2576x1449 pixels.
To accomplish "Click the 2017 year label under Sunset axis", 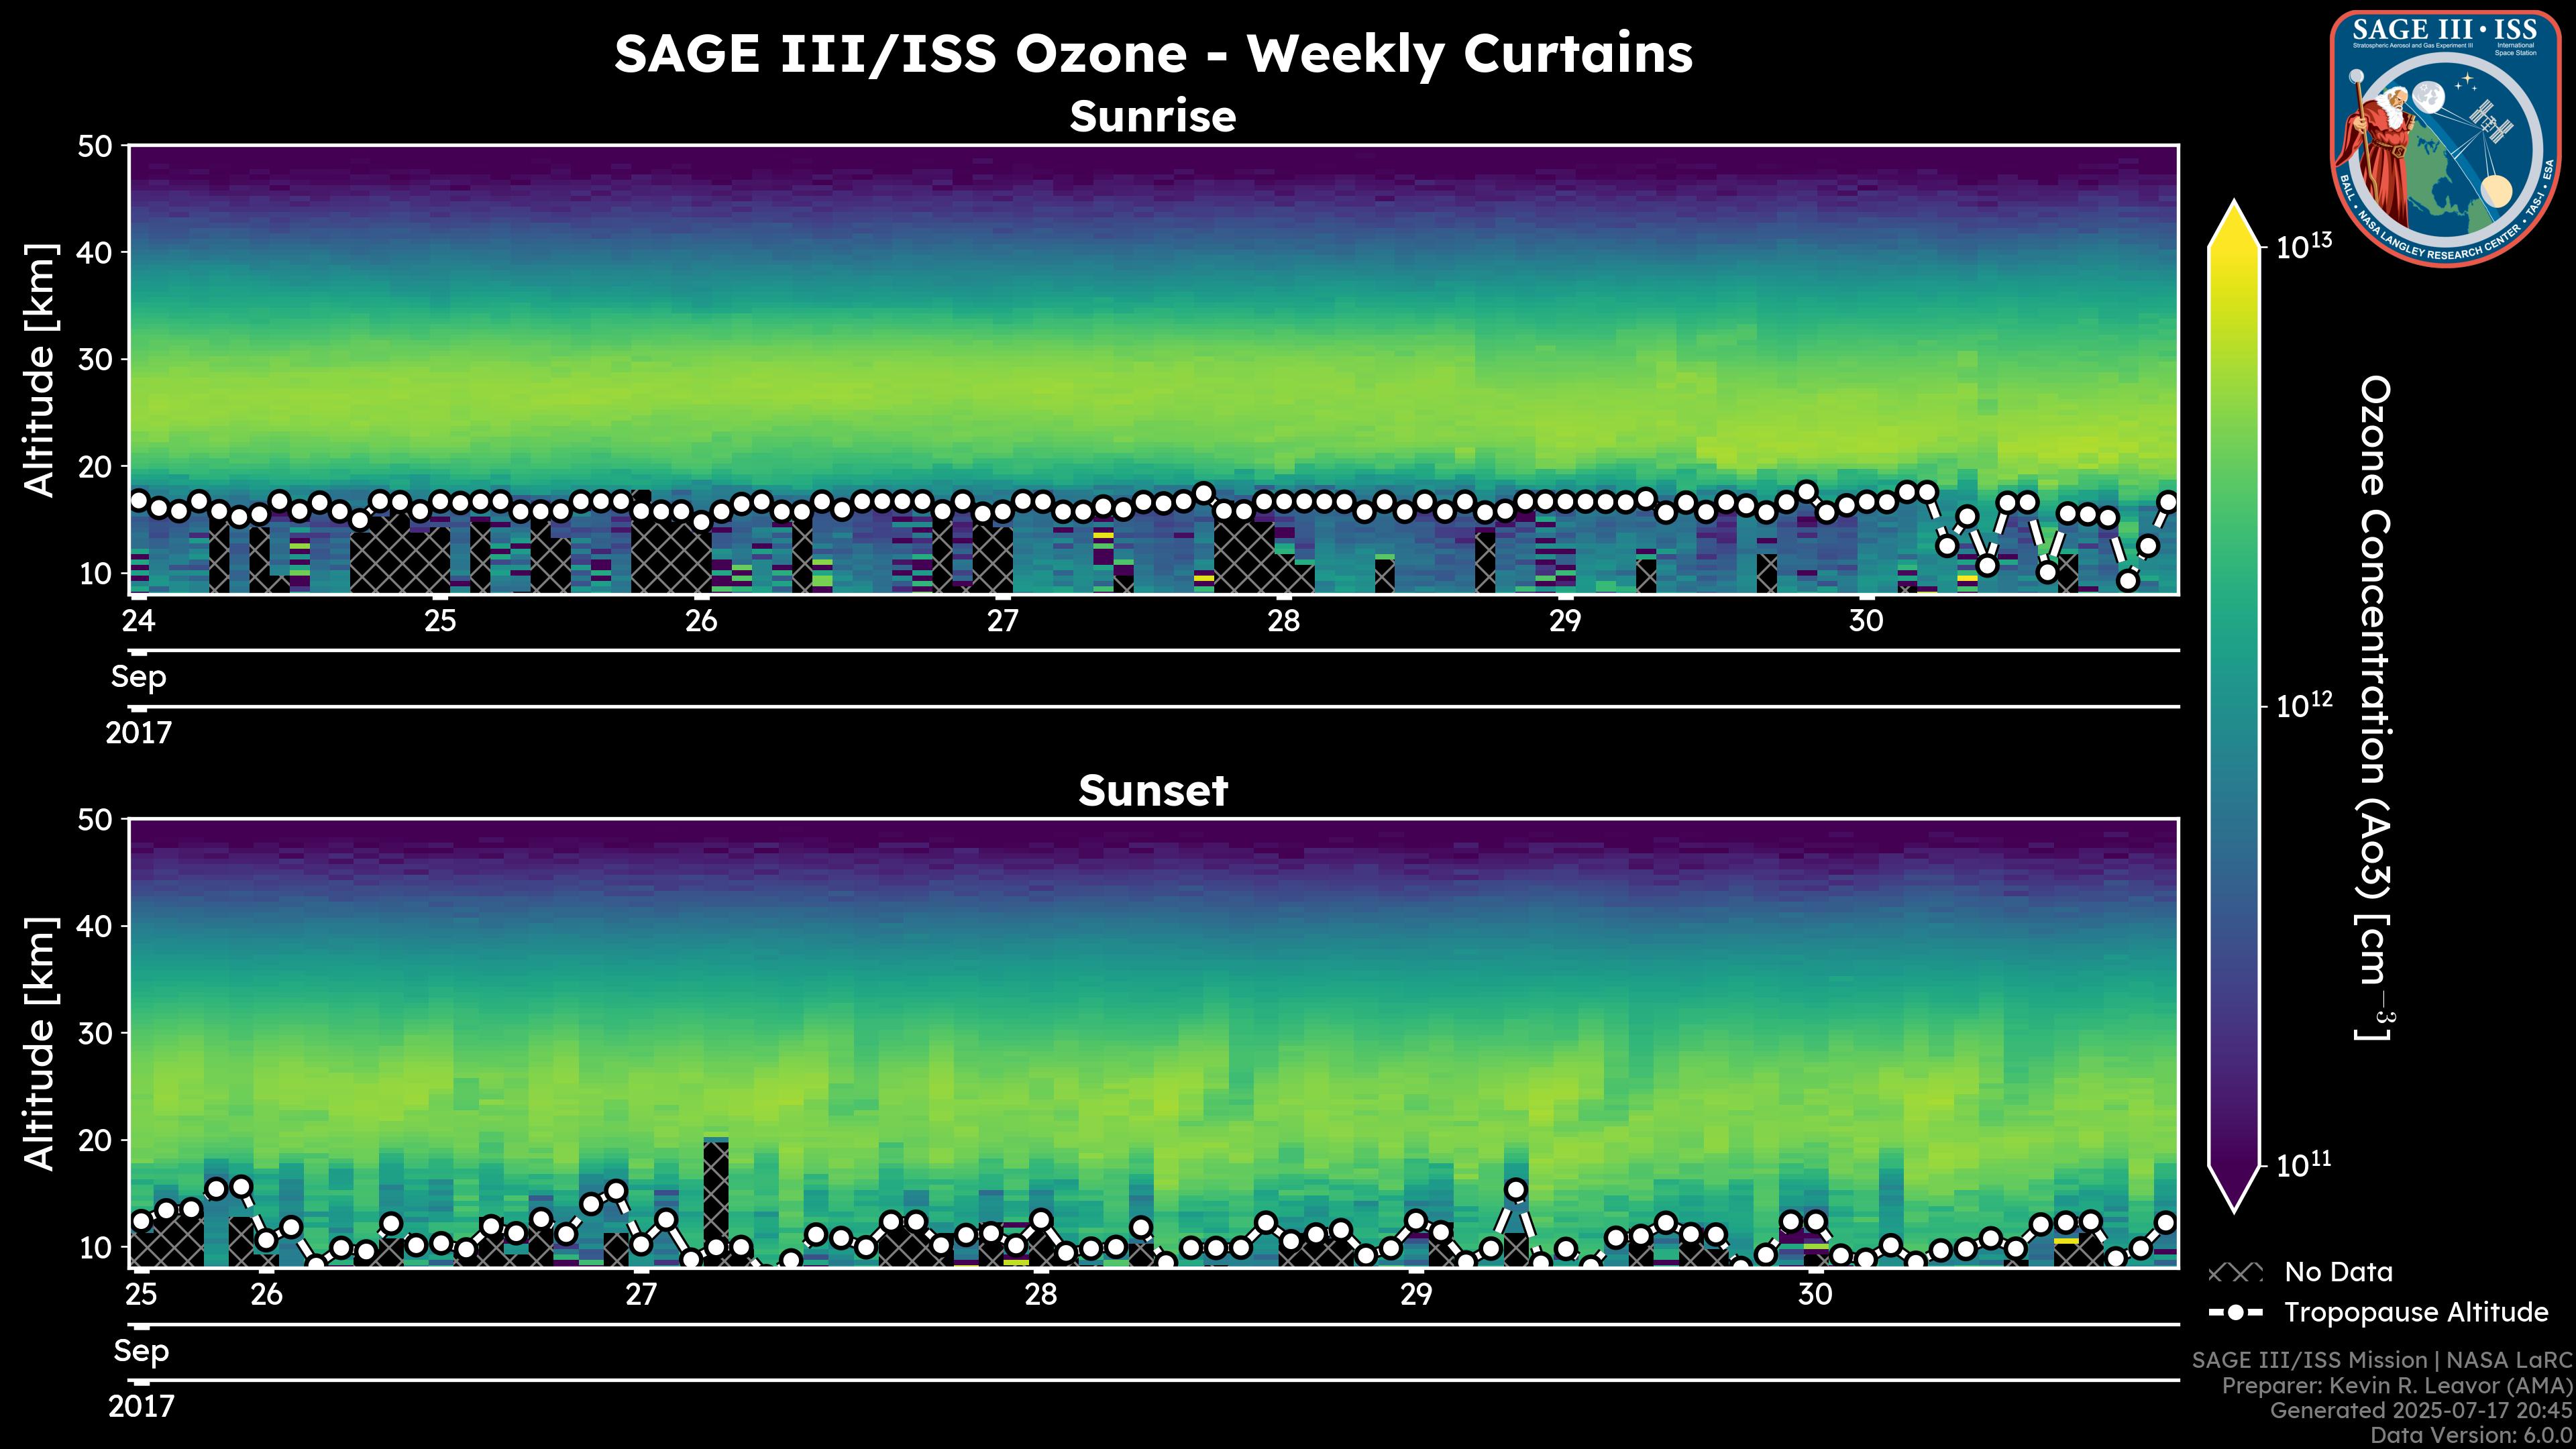I will tap(141, 1407).
